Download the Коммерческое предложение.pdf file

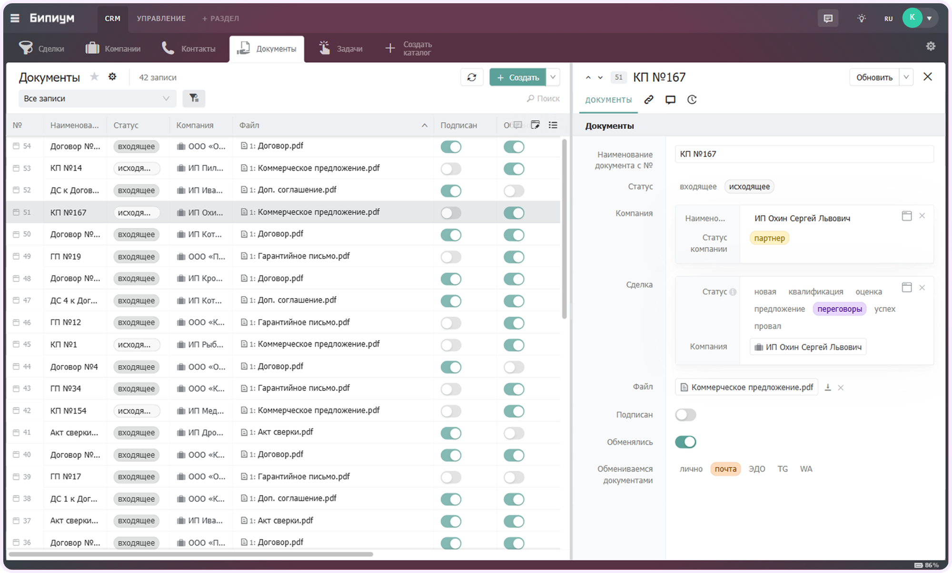pyautogui.click(x=828, y=388)
